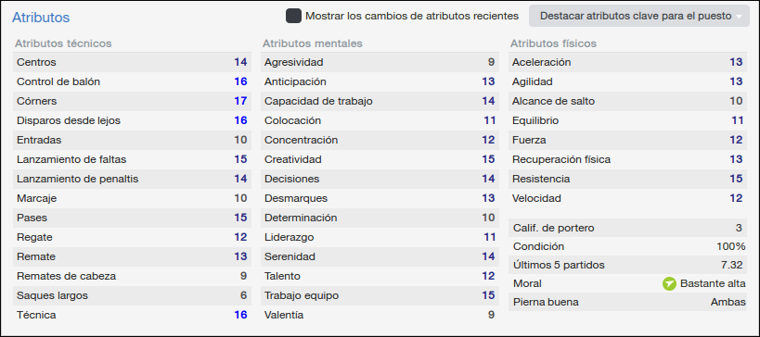Select the Calif. de portero row

[627, 228]
